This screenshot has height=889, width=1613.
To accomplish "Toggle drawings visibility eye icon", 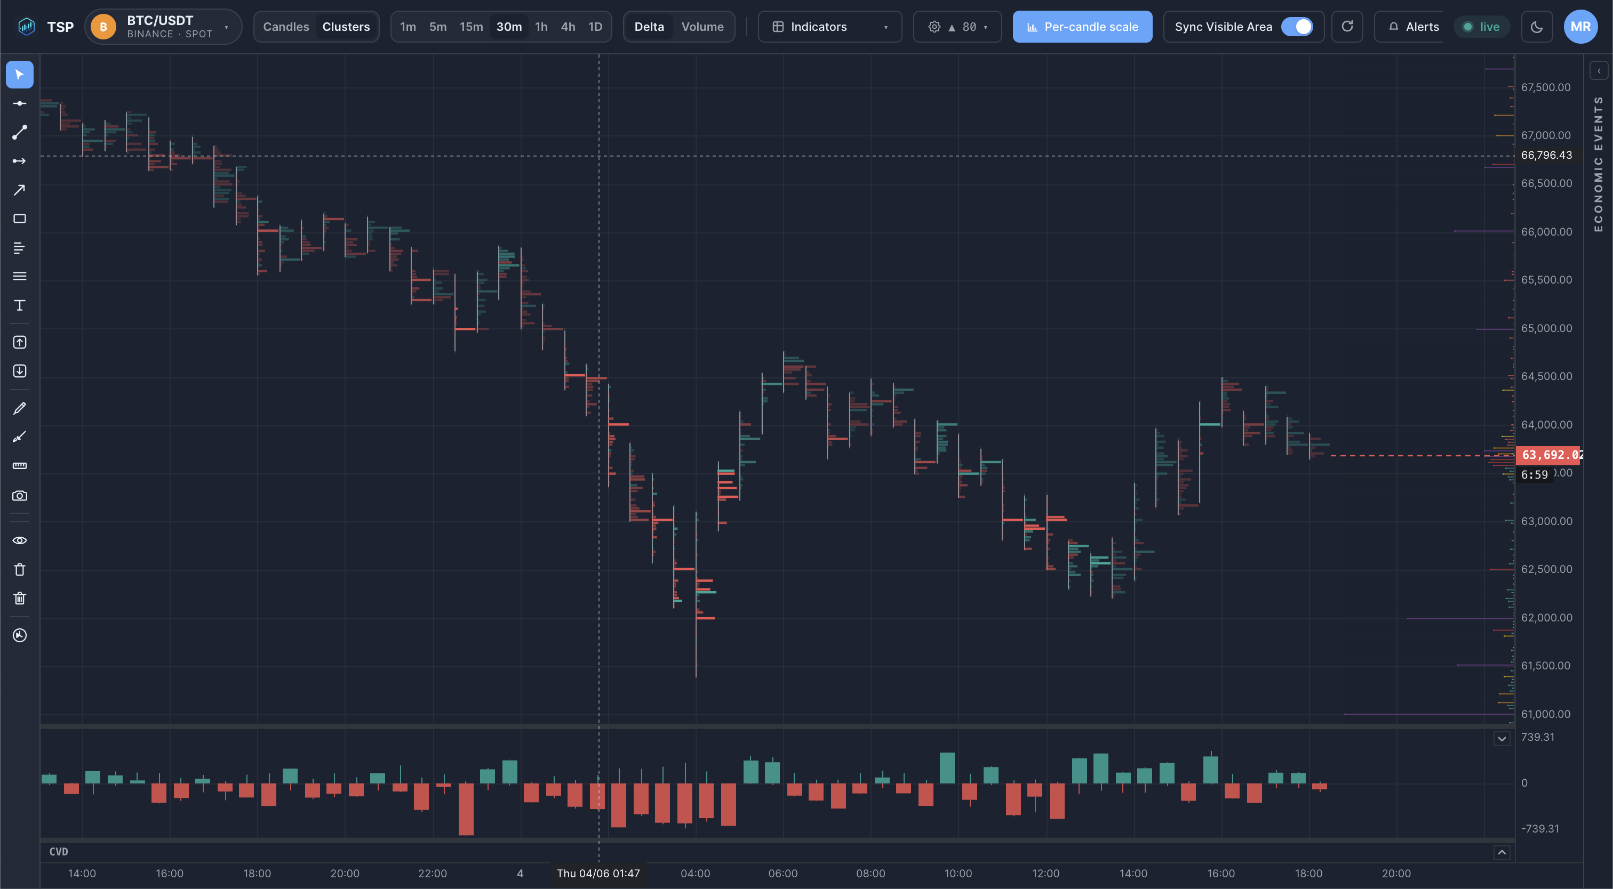I will point(19,540).
